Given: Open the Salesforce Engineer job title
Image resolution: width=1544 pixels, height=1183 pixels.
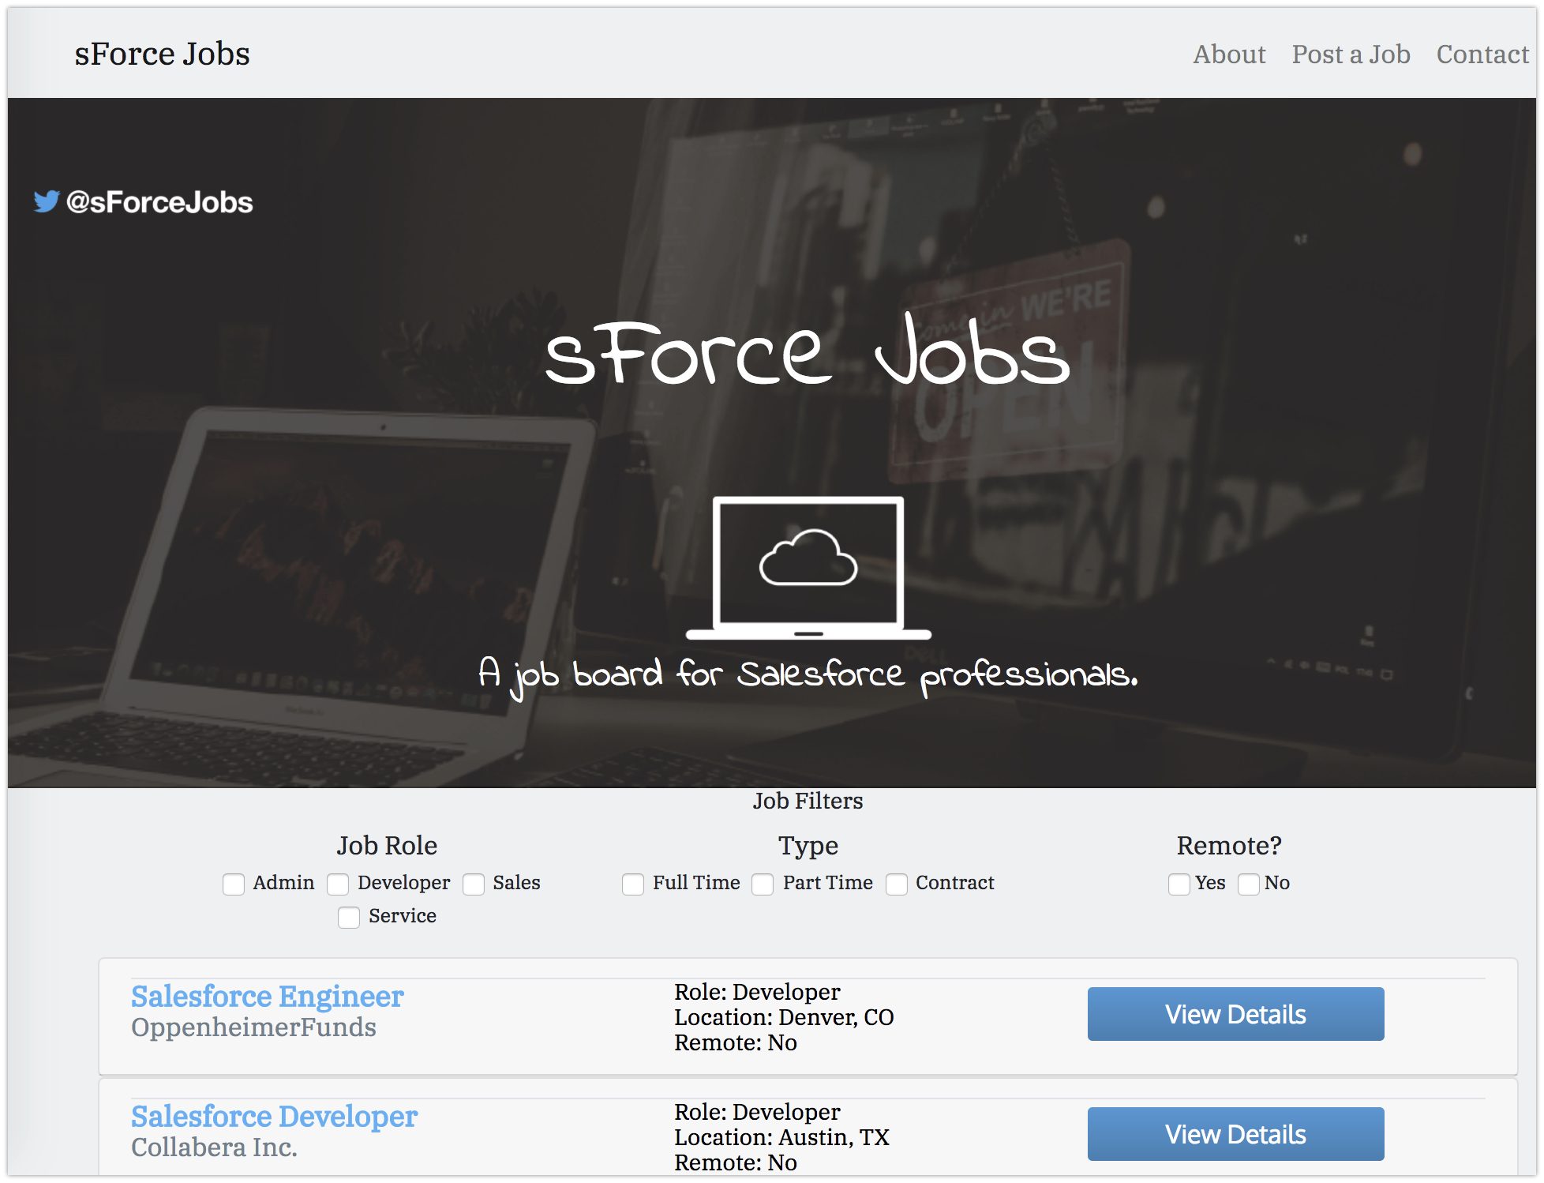Looking at the screenshot, I should click(x=268, y=997).
